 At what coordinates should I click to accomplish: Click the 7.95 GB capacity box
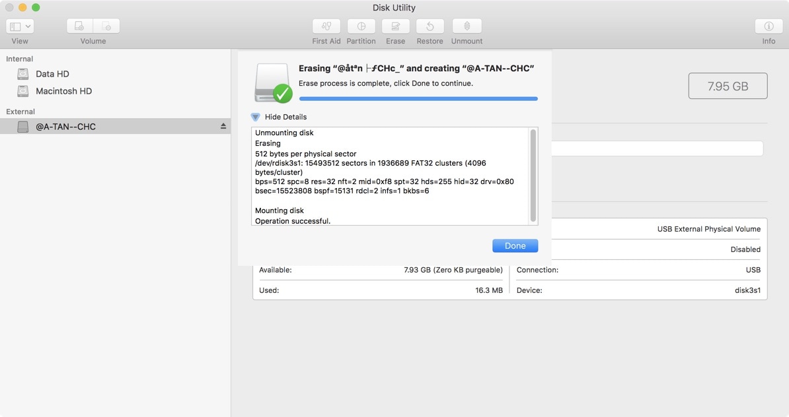[x=728, y=86]
